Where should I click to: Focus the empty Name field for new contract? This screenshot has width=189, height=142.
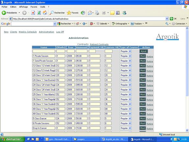tap(44, 51)
